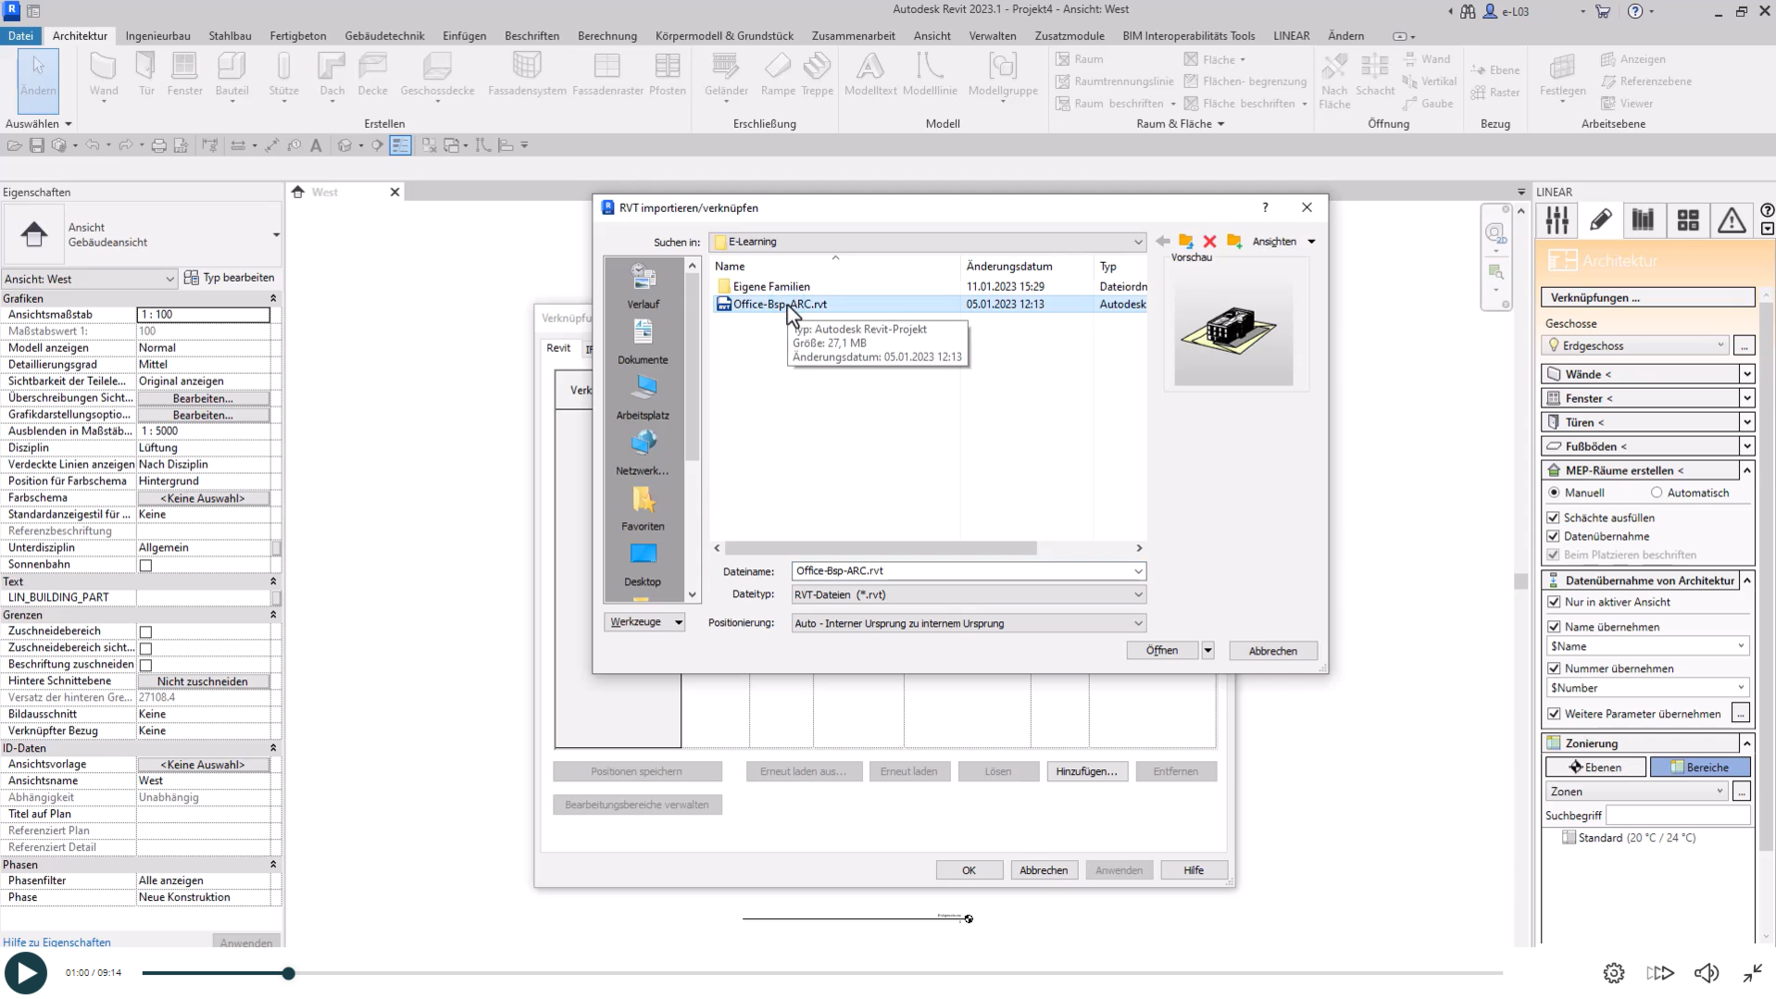Uncheck Nur in aktiver Ansicht
The image size is (1776, 999).
coord(1553,602)
